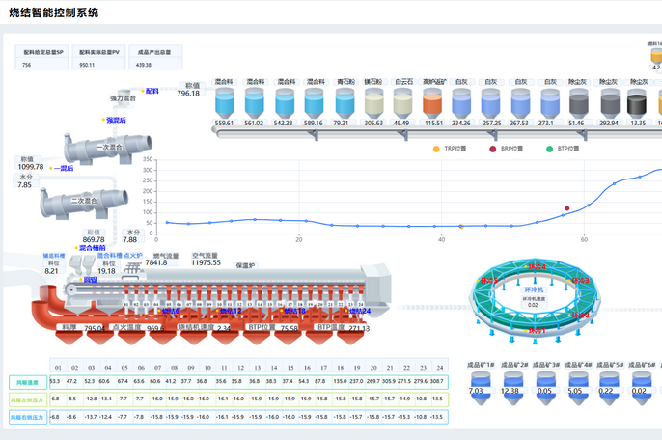Click the 白云石 silo icon
This screenshot has width=662, height=440.
click(403, 102)
